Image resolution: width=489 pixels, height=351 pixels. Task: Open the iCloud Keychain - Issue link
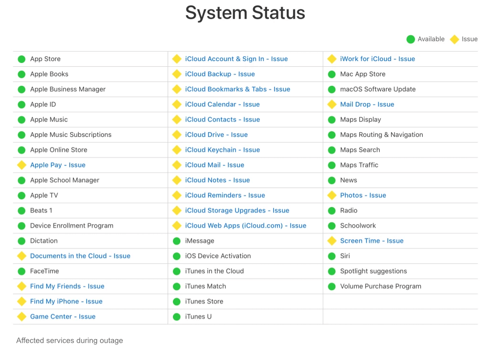point(223,150)
